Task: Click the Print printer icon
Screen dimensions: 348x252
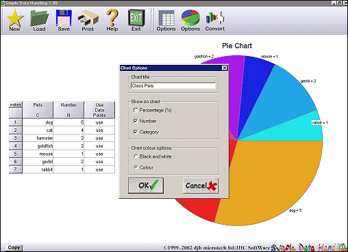Action: point(88,20)
